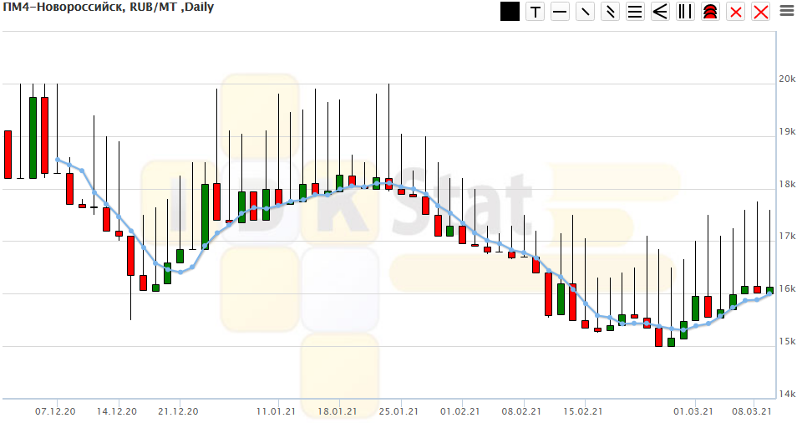Select the horizontal line drawing tool

pyautogui.click(x=560, y=12)
